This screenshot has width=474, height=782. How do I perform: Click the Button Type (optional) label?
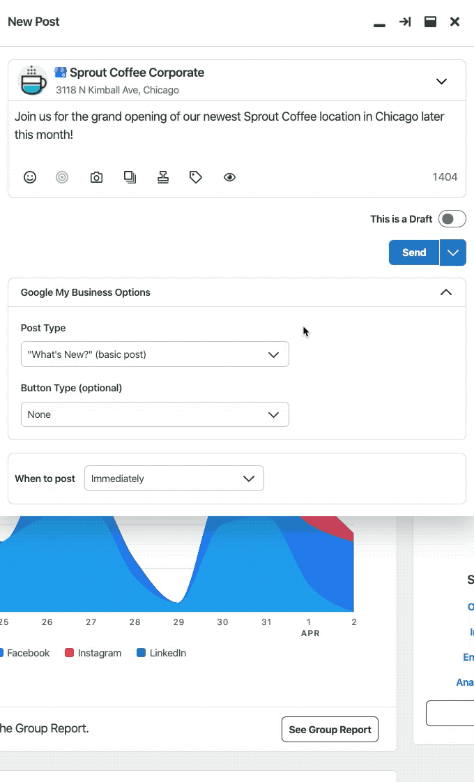[71, 388]
